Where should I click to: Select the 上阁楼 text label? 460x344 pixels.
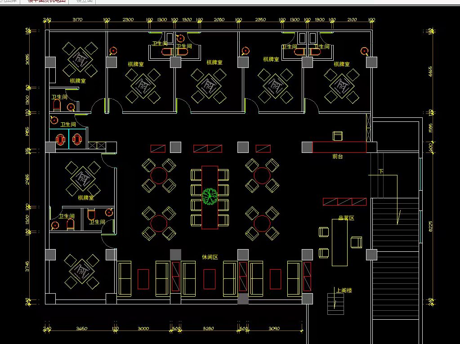[x=344, y=290]
